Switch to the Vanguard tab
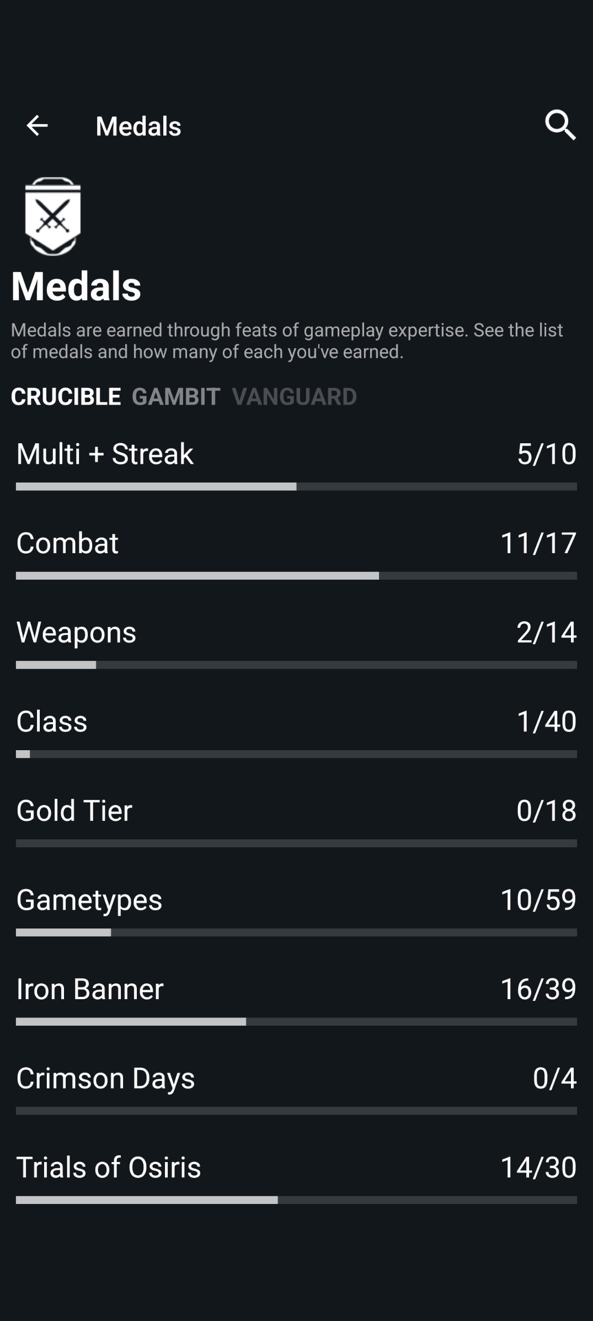Image resolution: width=593 pixels, height=1321 pixels. point(294,396)
